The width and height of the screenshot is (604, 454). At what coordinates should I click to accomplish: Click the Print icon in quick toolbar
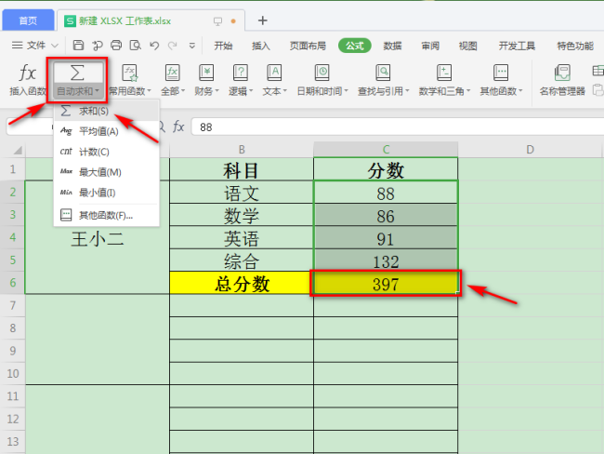116,46
